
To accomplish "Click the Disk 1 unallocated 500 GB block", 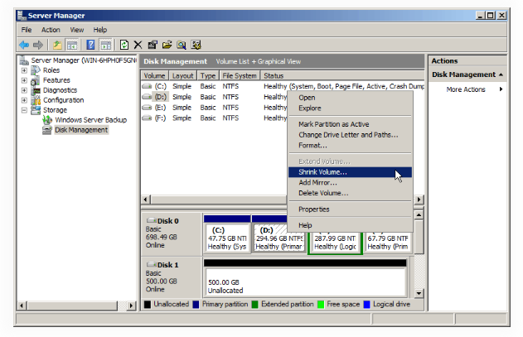I will pyautogui.click(x=304, y=281).
